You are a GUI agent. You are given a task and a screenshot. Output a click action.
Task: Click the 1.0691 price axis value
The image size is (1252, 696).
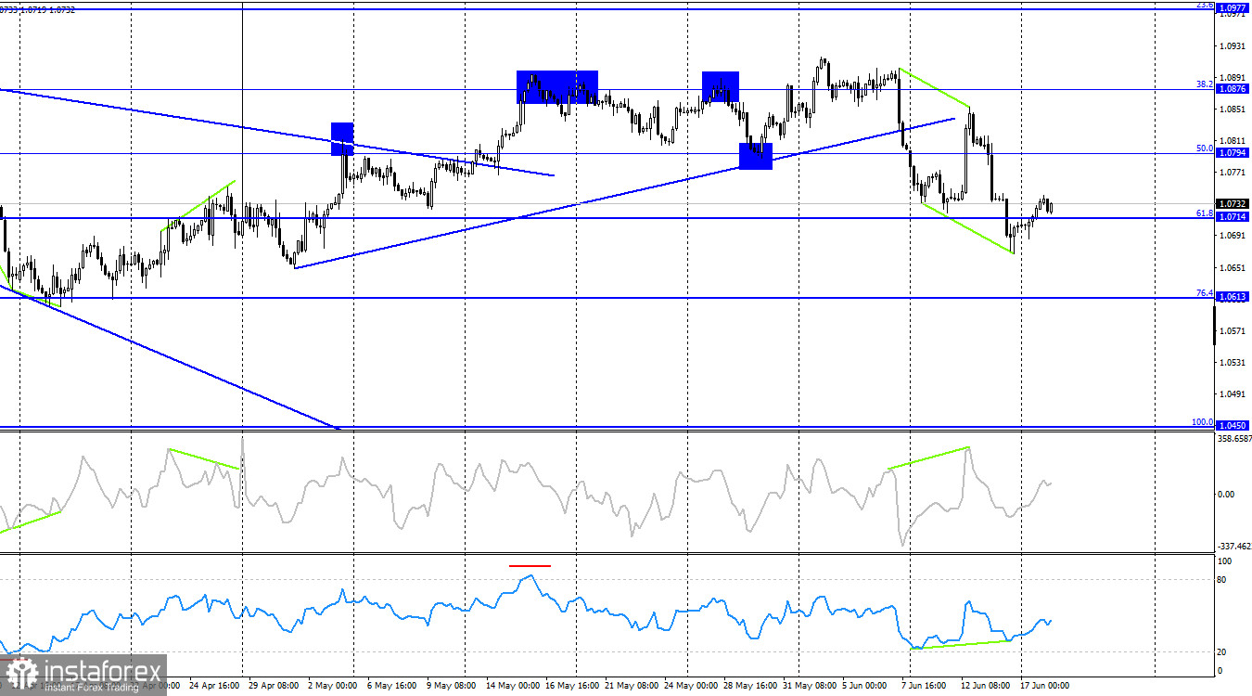[x=1233, y=236]
